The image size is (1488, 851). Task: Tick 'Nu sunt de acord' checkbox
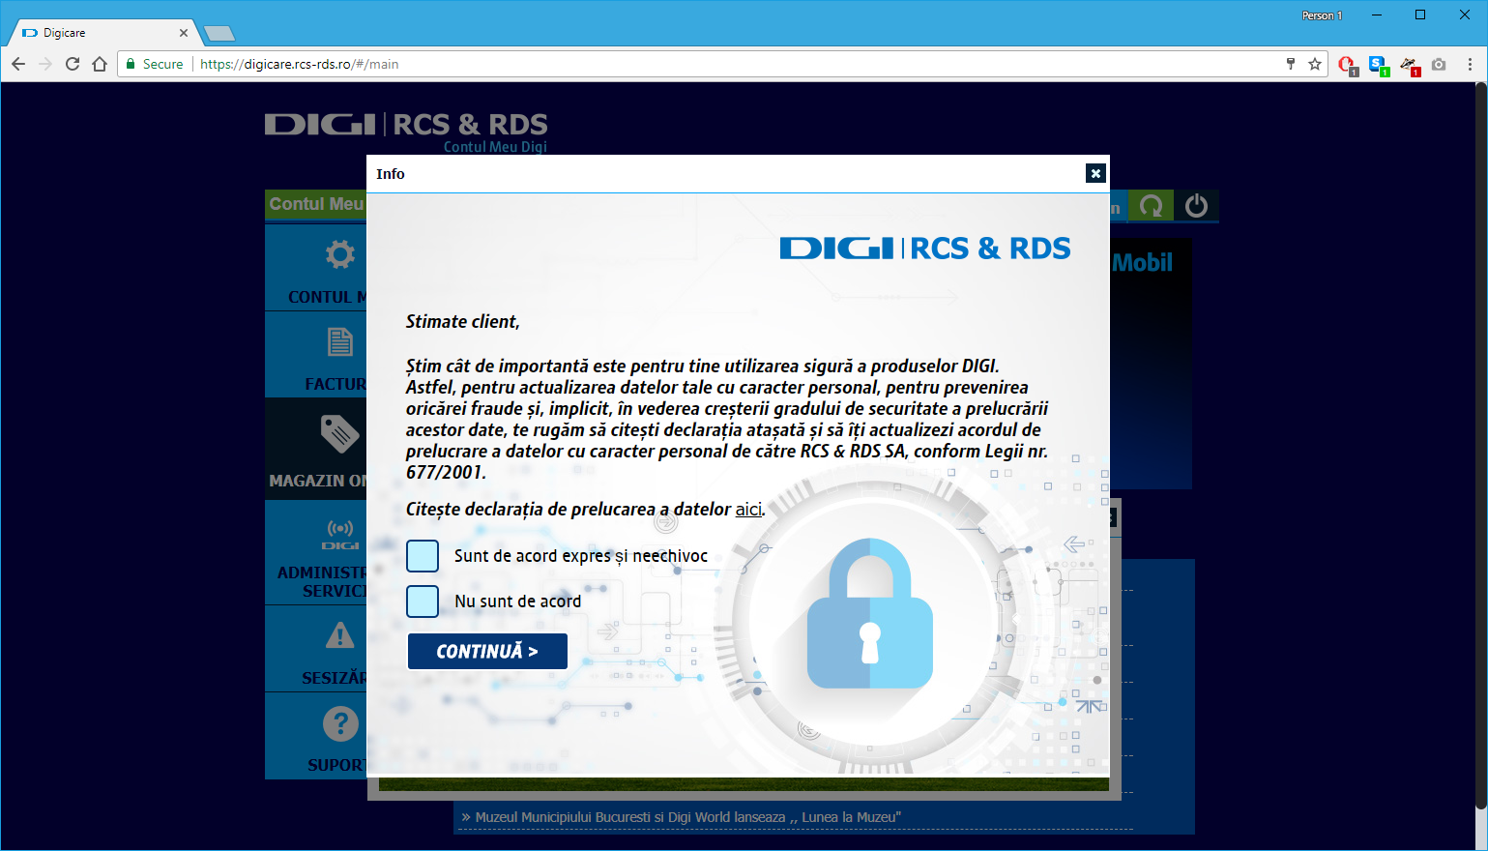[423, 602]
